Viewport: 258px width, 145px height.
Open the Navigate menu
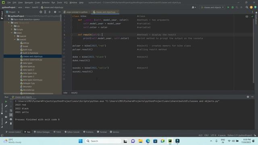click(29, 3)
